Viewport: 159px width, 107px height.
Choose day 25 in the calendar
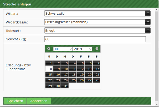[73, 80]
